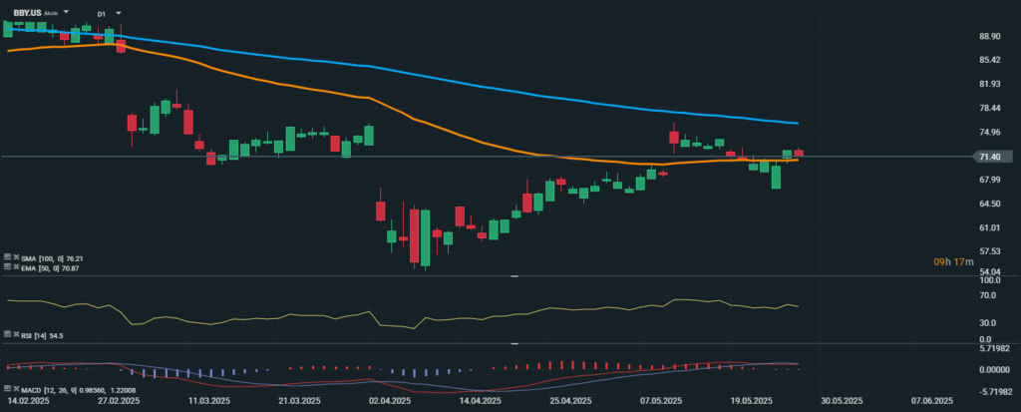This screenshot has height=412, width=1021.
Task: Click the D1 interval label
Action: click(102, 13)
